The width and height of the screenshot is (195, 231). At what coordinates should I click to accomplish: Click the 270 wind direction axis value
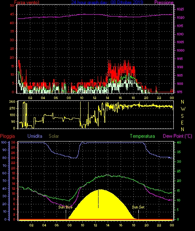[12, 109]
